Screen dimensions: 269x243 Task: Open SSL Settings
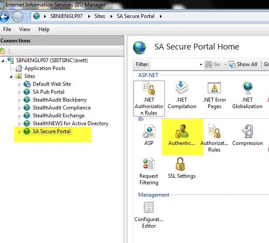coord(182,168)
